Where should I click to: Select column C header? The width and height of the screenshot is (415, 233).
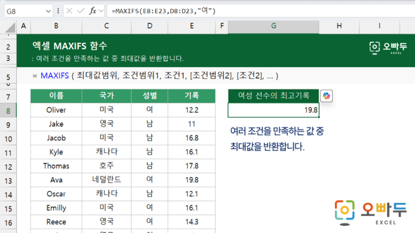(106, 26)
